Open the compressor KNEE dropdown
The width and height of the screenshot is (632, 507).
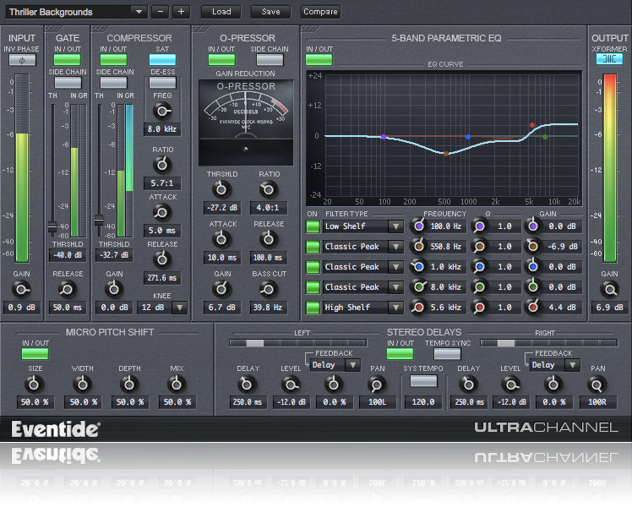coord(178,308)
